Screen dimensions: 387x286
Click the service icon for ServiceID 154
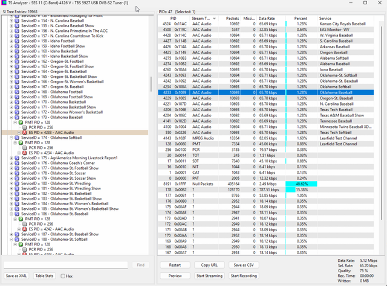[x=17, y=21]
